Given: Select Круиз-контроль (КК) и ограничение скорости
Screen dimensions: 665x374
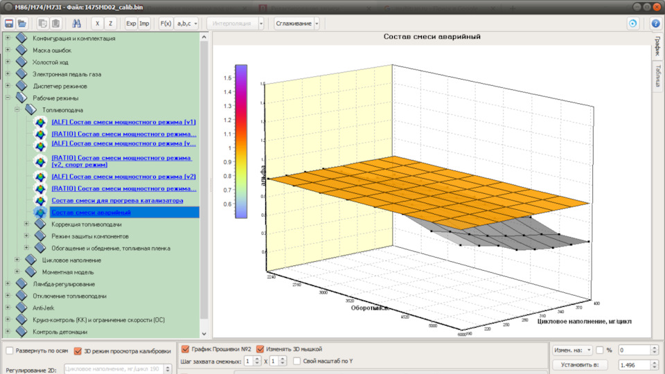Looking at the screenshot, I should point(99,320).
